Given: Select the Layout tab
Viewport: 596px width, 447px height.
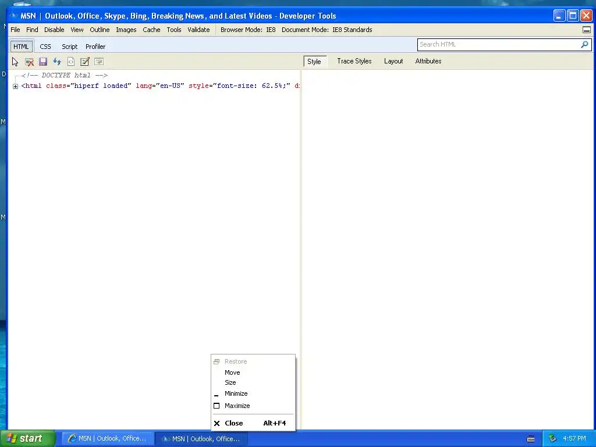Looking at the screenshot, I should [393, 61].
